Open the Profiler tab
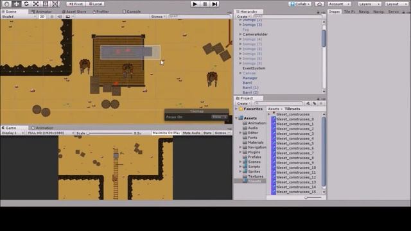The width and height of the screenshot is (411, 231). coord(101,12)
